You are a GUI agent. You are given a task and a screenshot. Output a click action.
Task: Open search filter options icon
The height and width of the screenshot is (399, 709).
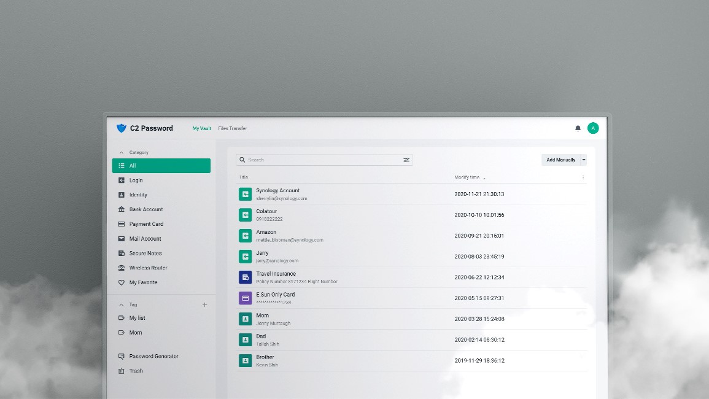pyautogui.click(x=406, y=160)
